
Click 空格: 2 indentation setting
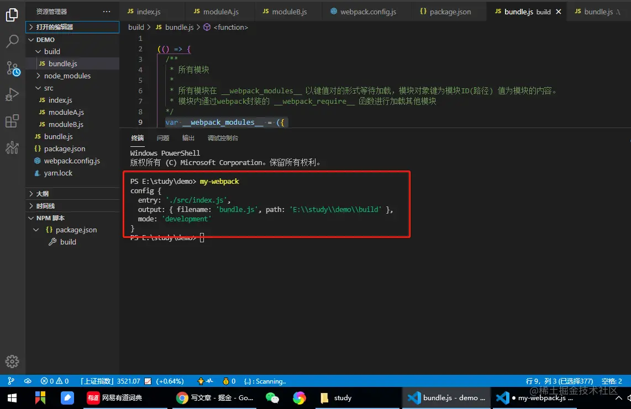click(612, 381)
